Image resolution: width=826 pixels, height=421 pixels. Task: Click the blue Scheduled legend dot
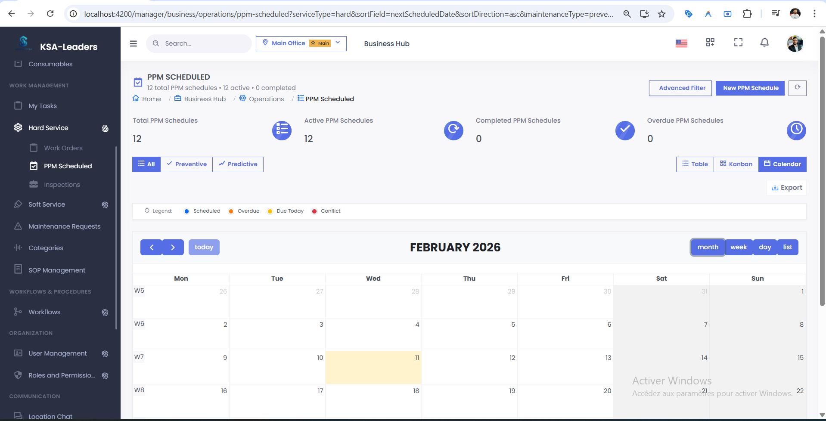[x=186, y=211]
